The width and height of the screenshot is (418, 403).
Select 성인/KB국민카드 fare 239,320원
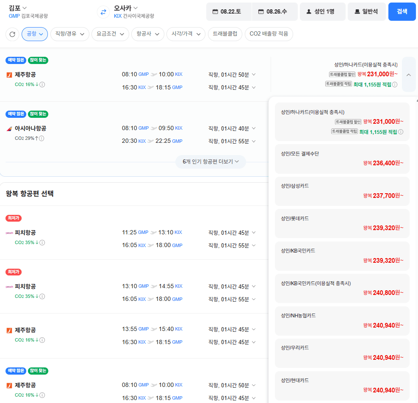[x=342, y=256]
